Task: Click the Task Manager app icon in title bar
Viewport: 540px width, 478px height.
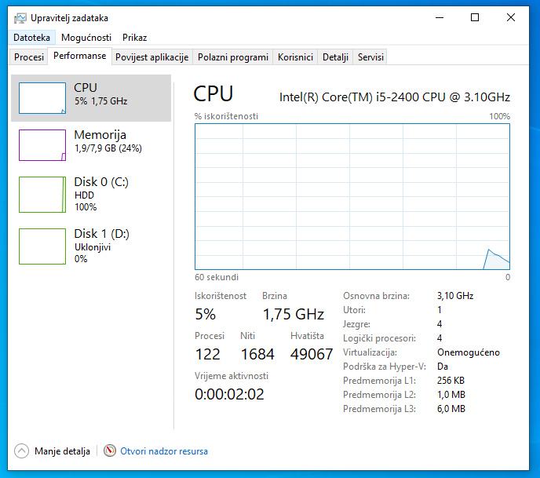Action: [x=19, y=17]
